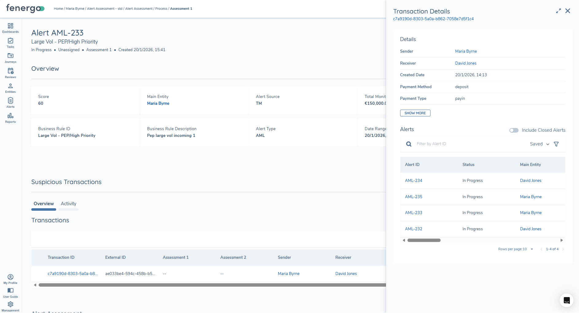Image resolution: width=579 pixels, height=313 pixels.
Task: Switch to the Activity tab
Action: click(68, 203)
